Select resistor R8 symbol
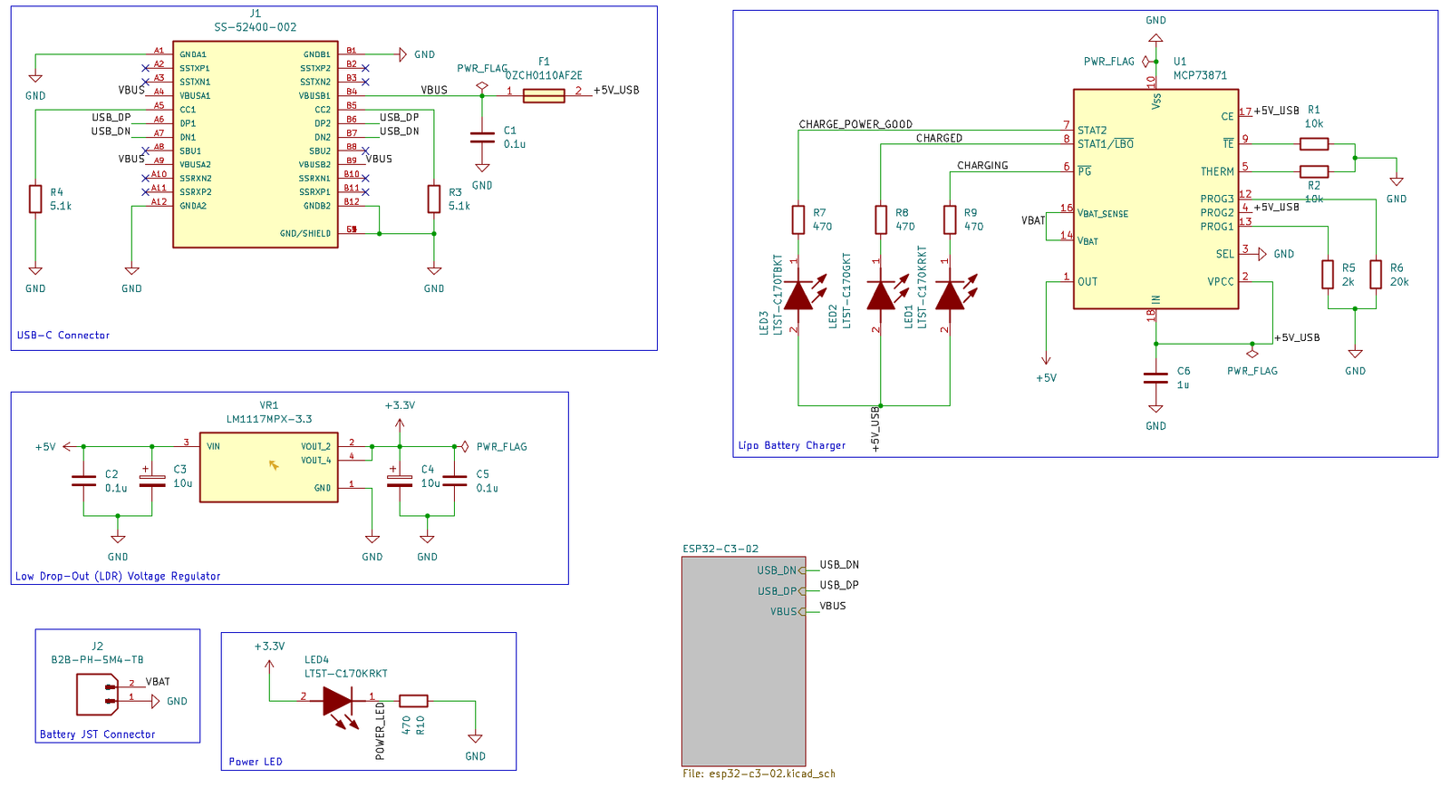This screenshot has width=1450, height=788. [881, 219]
